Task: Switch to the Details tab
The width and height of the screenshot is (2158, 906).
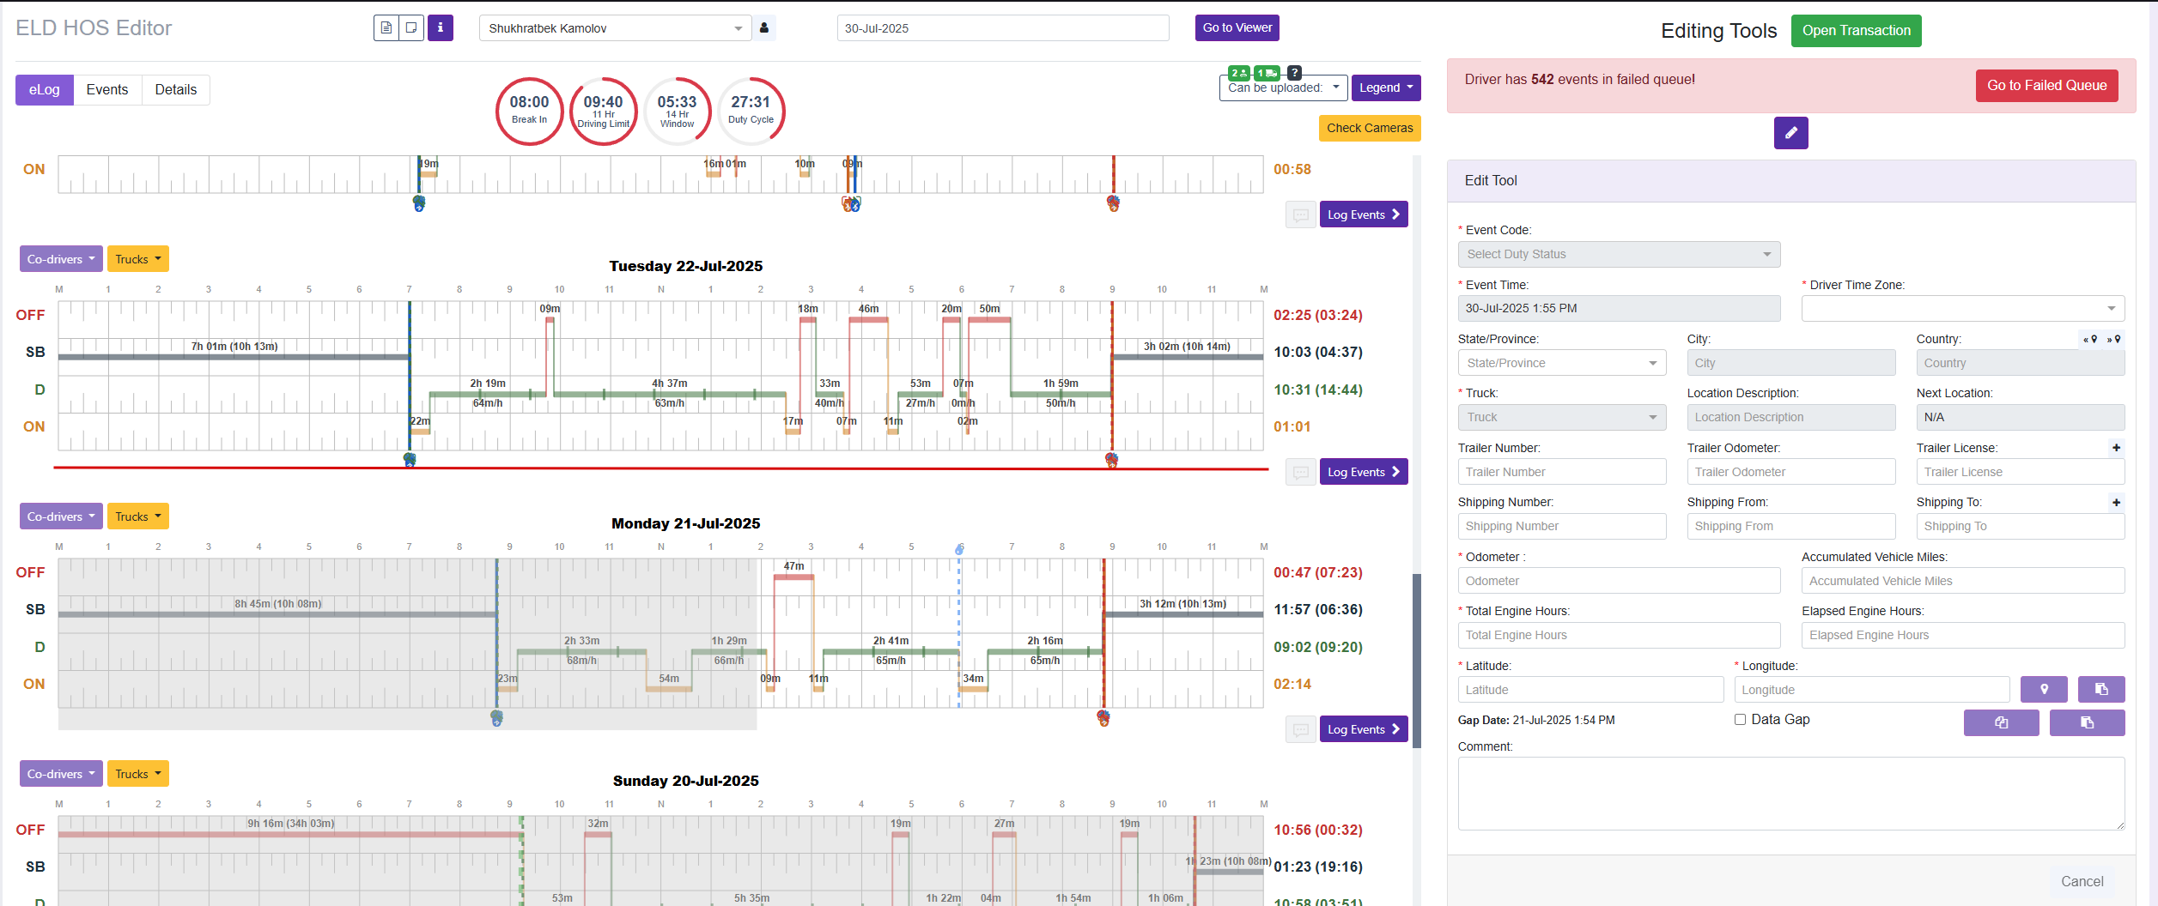Action: pyautogui.click(x=176, y=89)
